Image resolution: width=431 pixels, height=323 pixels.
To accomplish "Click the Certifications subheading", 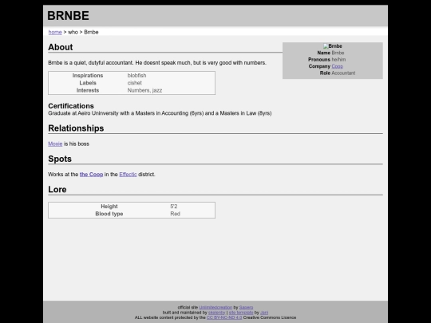I will 71,106.
